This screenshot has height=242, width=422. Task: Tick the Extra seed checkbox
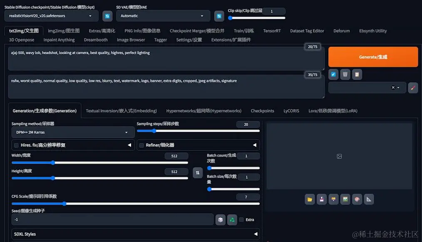pos(241,220)
